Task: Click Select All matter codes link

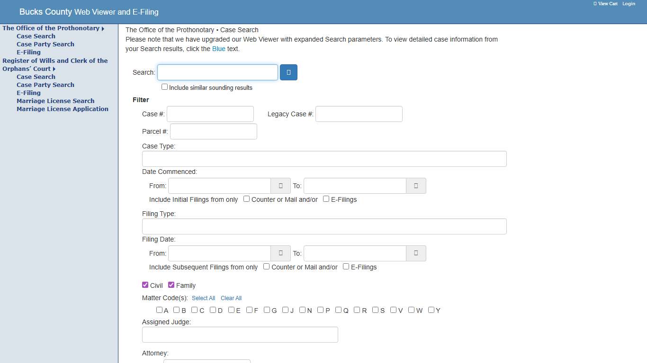Action: tap(203, 298)
